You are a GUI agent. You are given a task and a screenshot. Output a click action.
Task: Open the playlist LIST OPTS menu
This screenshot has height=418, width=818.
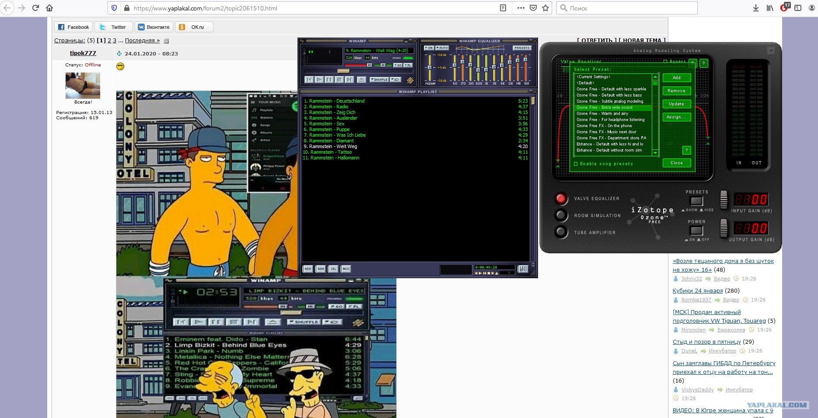(523, 269)
